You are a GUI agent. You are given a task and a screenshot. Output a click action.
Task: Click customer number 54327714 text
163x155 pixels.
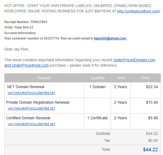pyautogui.click(x=51, y=38)
